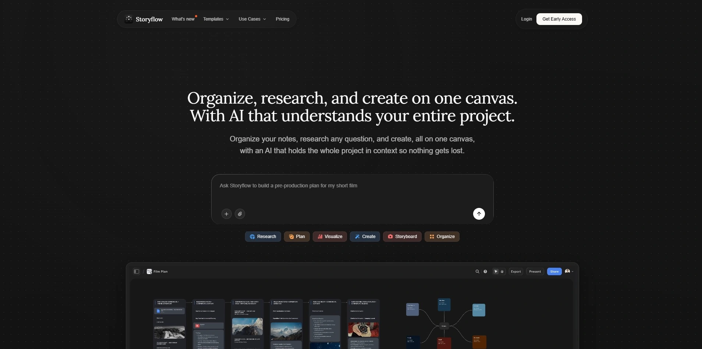702x349 pixels.
Task: Select the Storyboard suggestion chip
Action: (402, 237)
